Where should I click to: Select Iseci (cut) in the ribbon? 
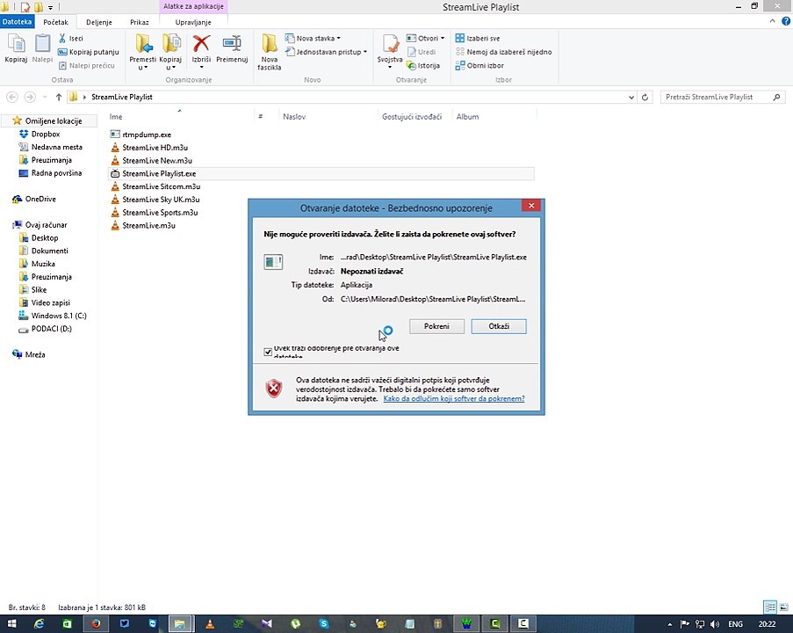70,39
